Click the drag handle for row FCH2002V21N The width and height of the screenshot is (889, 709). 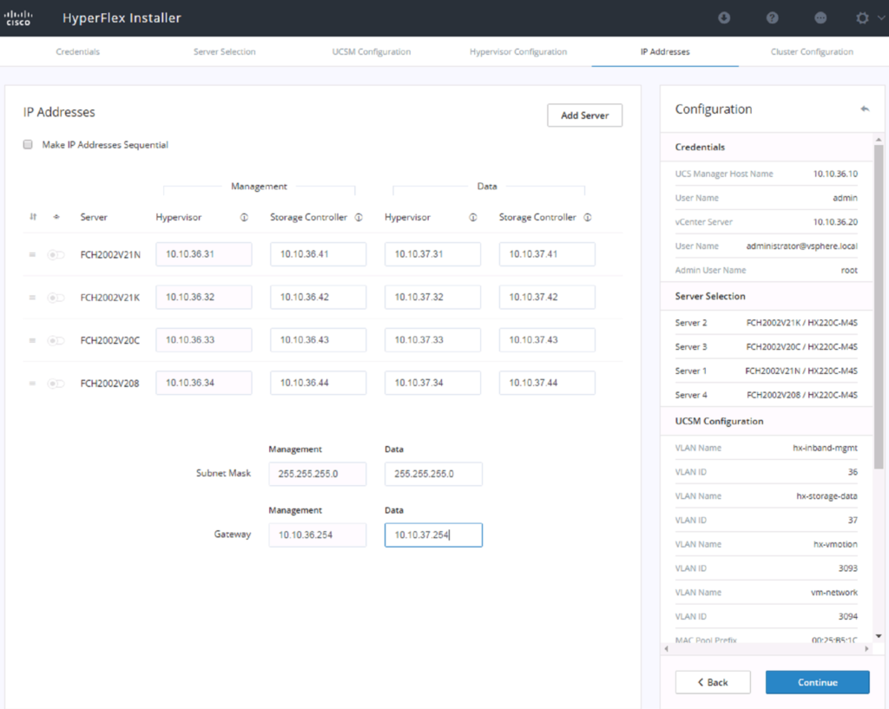(32, 254)
